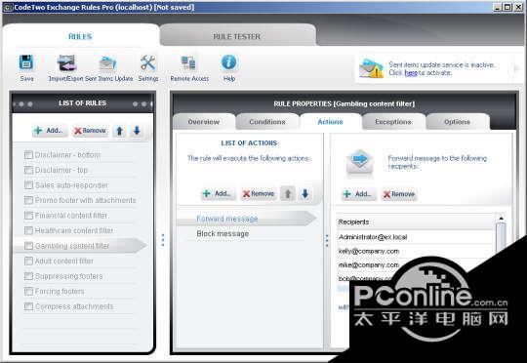Add a new action to rule
527x363 pixels.
pyautogui.click(x=219, y=193)
